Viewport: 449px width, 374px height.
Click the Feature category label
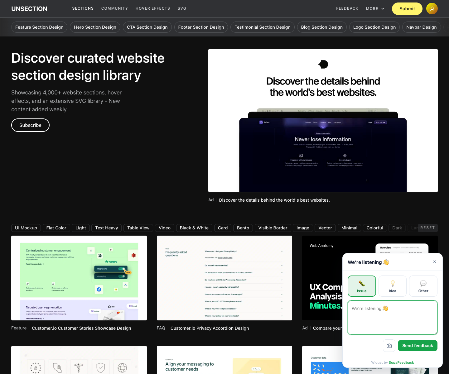(x=19, y=328)
